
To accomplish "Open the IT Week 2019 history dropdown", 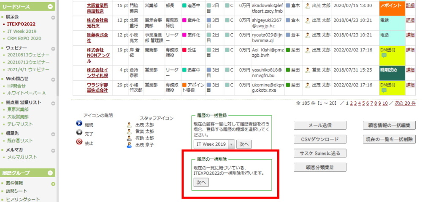I will click(x=231, y=144).
